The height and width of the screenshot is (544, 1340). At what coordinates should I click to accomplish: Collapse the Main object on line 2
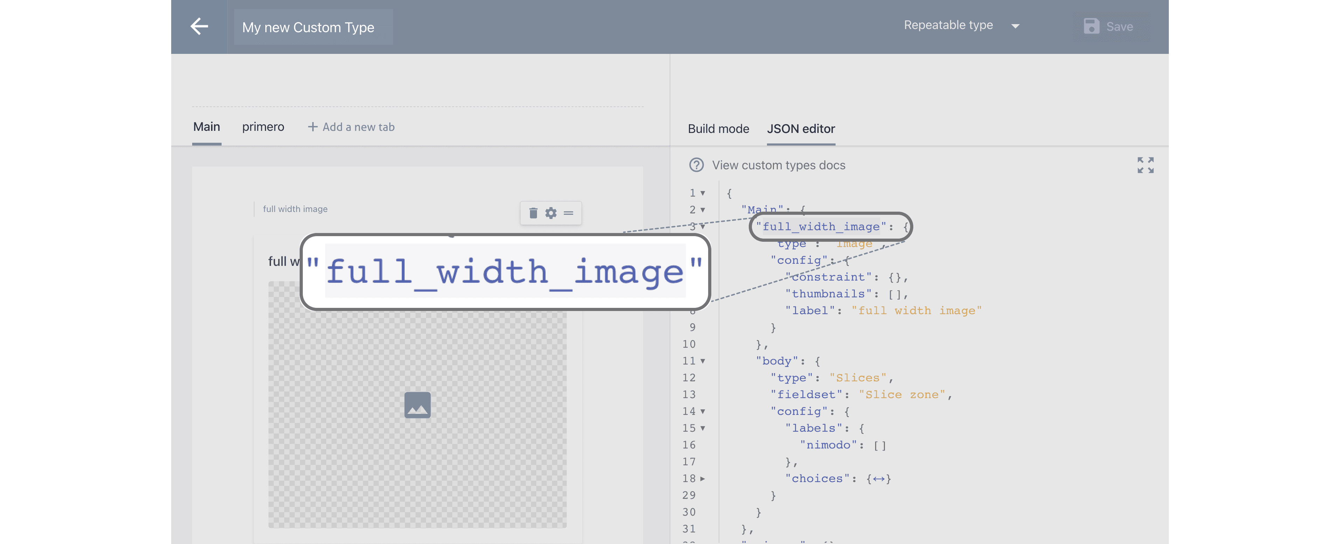pyautogui.click(x=703, y=210)
